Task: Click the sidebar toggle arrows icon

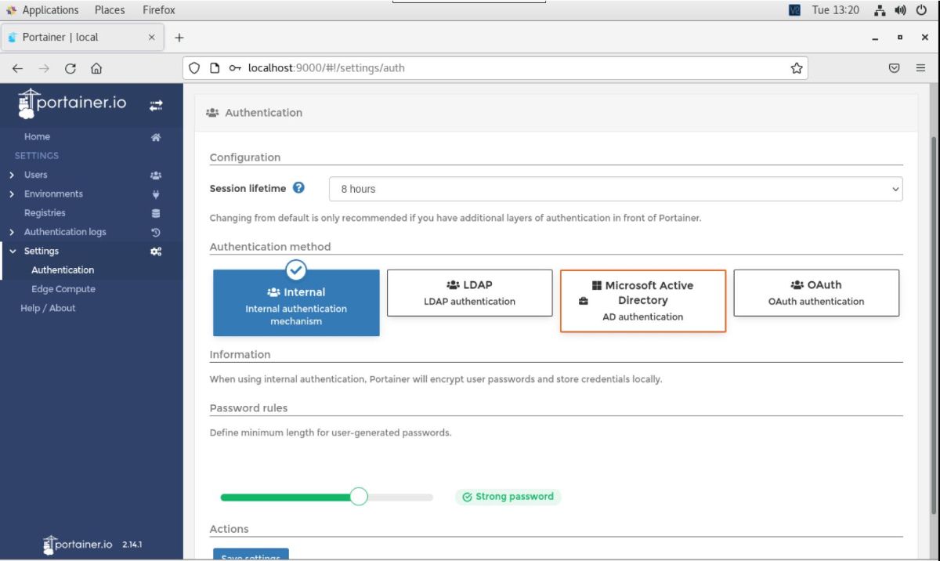Action: pos(156,104)
